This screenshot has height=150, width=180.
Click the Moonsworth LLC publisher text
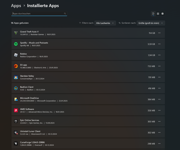pyautogui.click(x=38, y=134)
